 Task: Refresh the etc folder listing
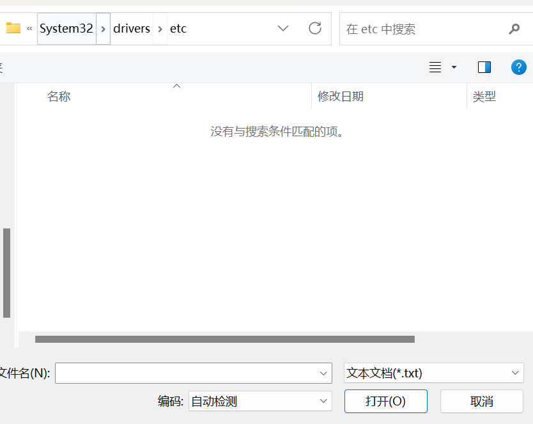pyautogui.click(x=315, y=28)
